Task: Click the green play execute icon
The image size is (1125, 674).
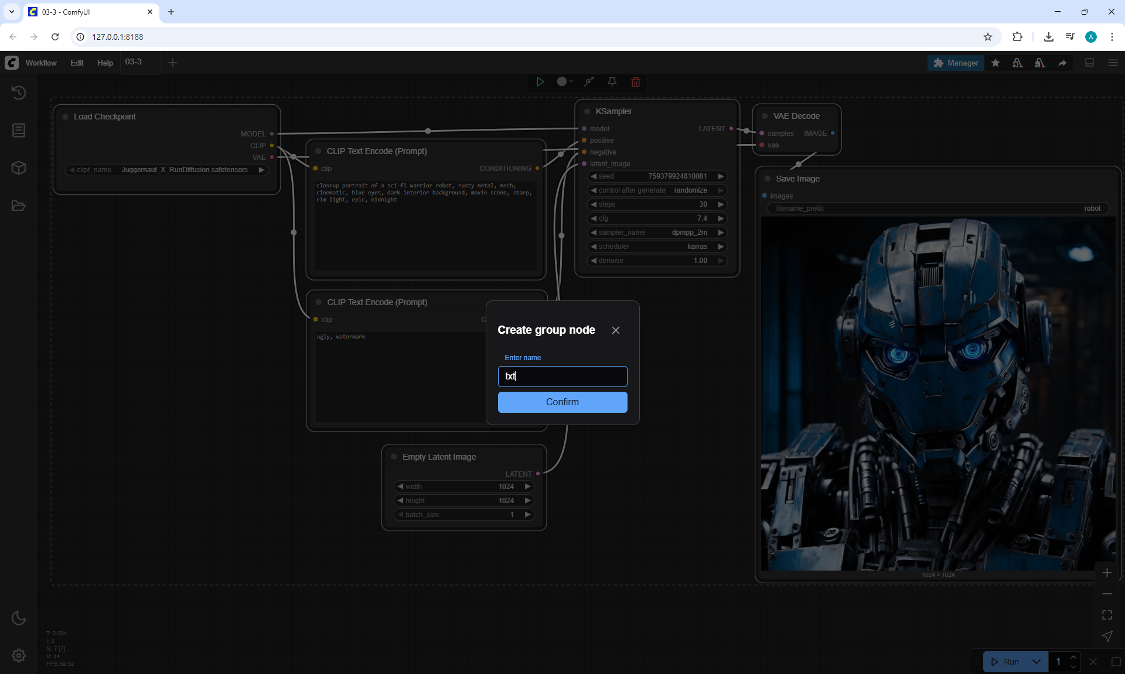Action: pos(540,82)
